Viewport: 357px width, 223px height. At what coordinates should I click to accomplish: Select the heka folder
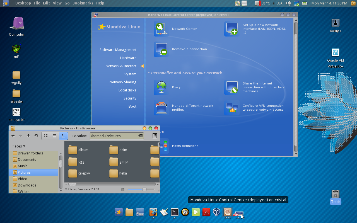(118, 173)
